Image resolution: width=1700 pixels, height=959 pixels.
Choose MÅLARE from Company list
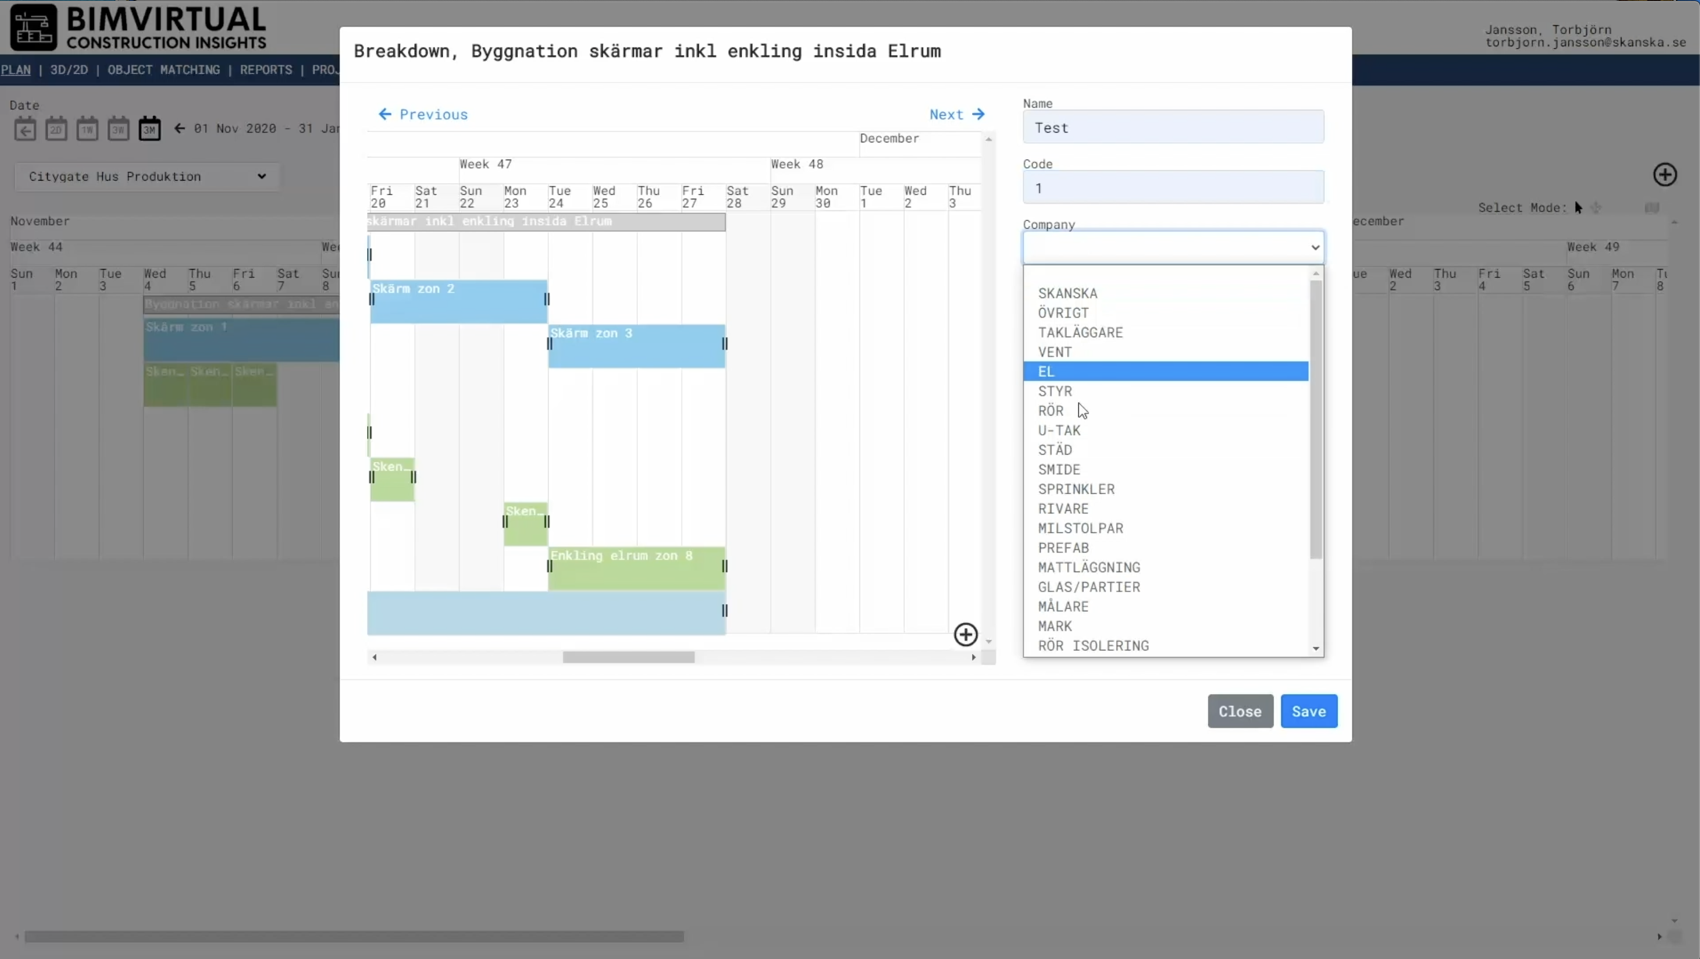(1166, 607)
